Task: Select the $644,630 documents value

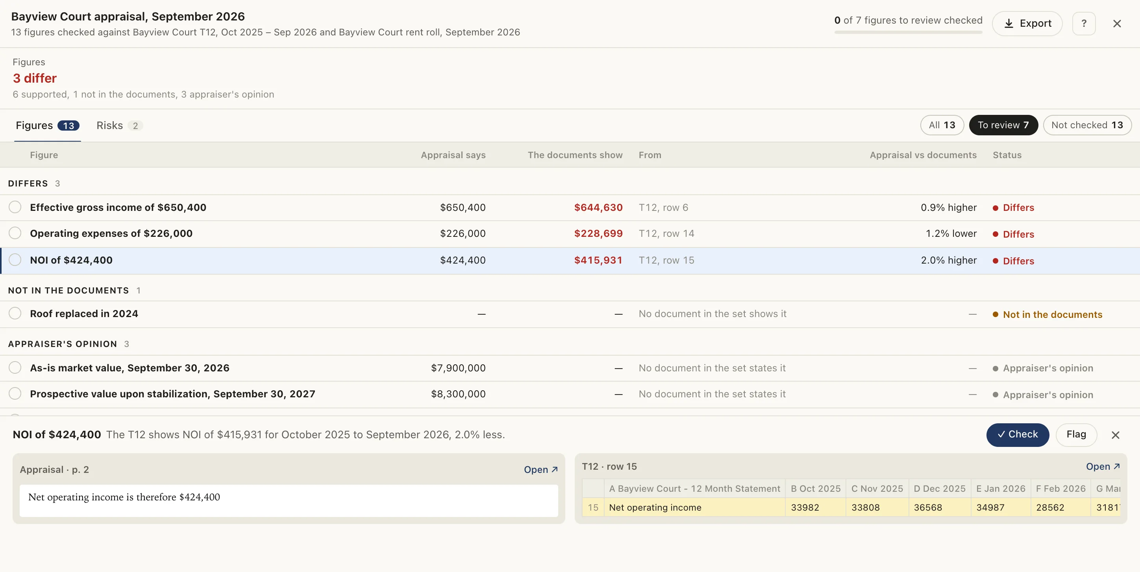Action: [x=598, y=207]
